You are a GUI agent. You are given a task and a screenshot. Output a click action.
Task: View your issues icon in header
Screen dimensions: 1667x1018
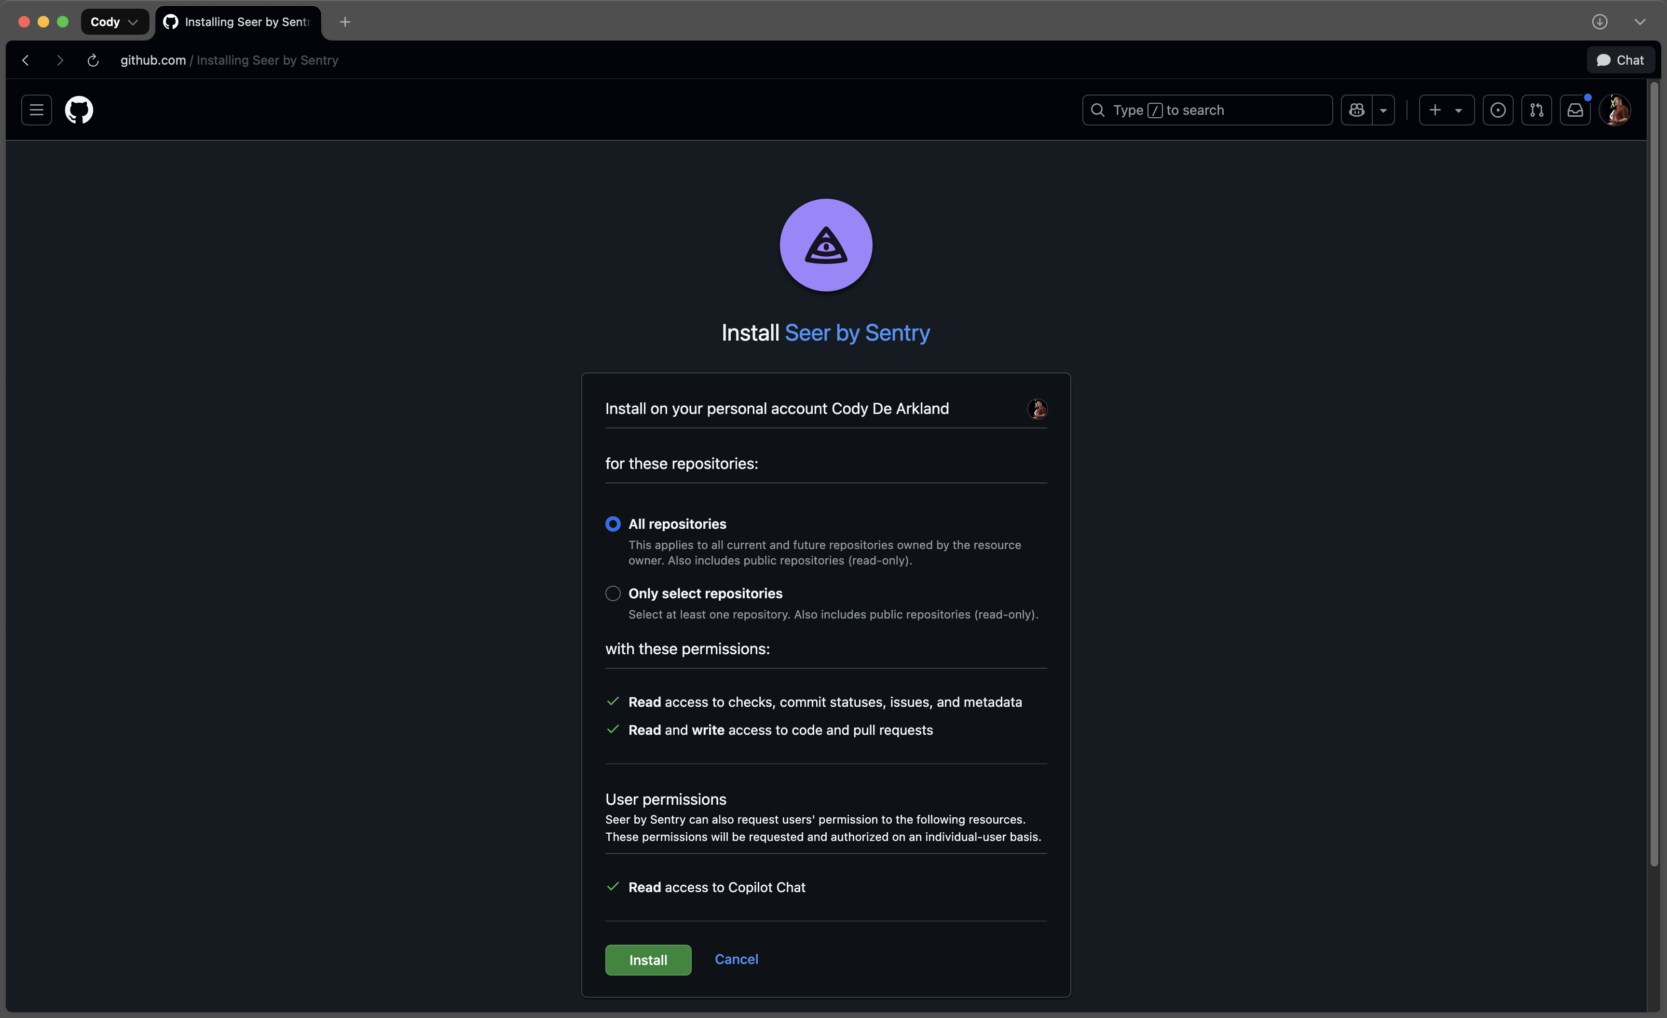[x=1498, y=110]
